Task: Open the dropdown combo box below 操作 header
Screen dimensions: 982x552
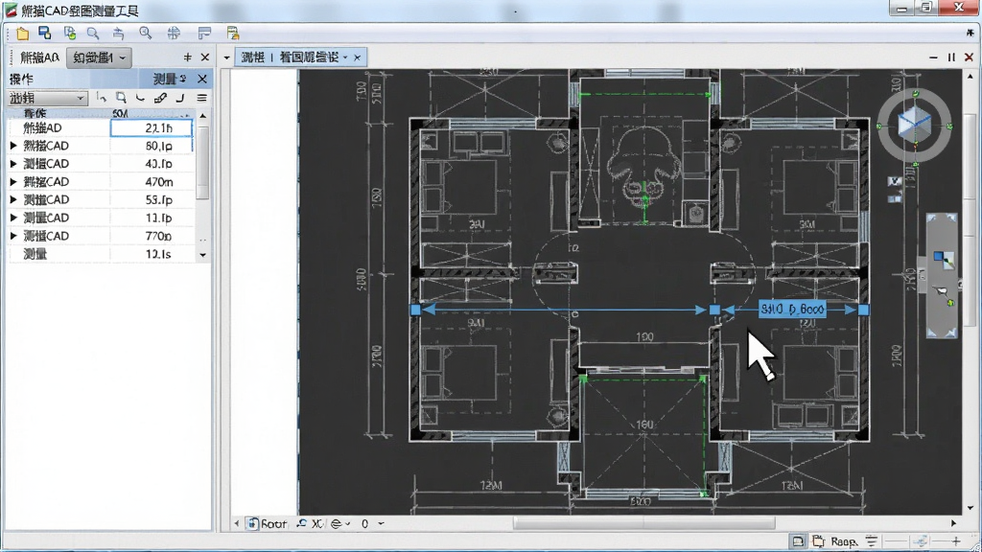Action: (47, 99)
